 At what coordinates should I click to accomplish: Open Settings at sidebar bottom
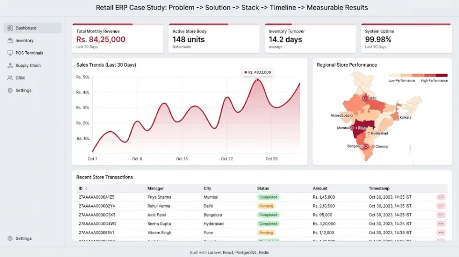[x=33, y=238]
